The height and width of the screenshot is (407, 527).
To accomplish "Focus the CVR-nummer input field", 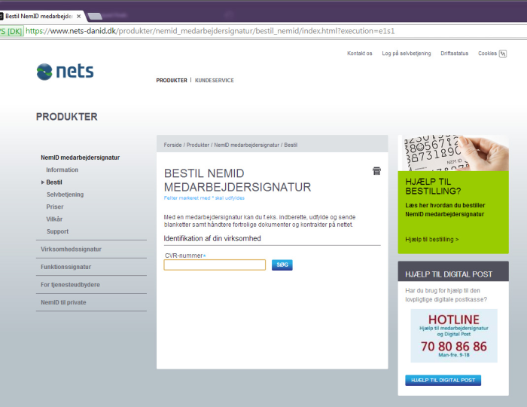I will tap(215, 265).
